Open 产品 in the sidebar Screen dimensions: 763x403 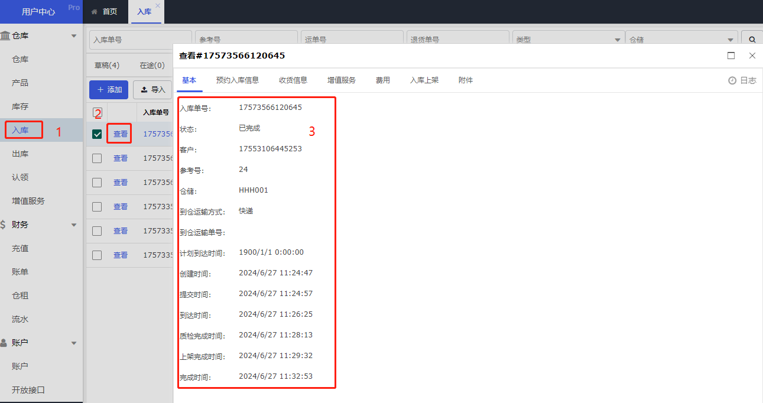[20, 83]
